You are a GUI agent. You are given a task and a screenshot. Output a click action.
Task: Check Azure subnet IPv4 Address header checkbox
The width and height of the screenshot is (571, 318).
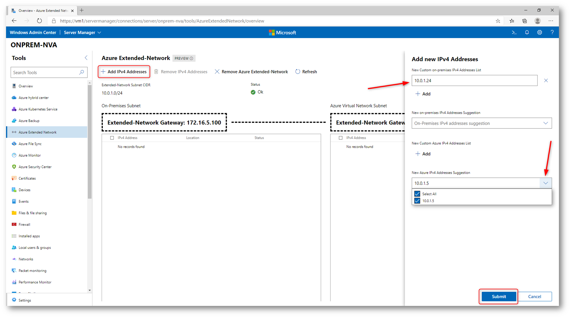(340, 138)
